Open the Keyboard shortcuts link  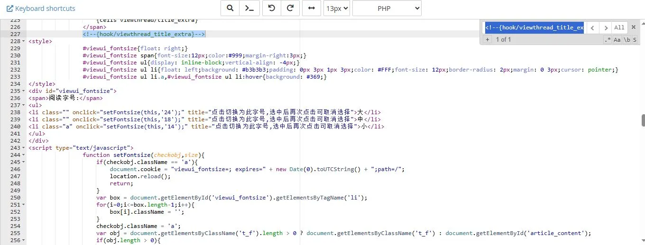click(x=40, y=9)
